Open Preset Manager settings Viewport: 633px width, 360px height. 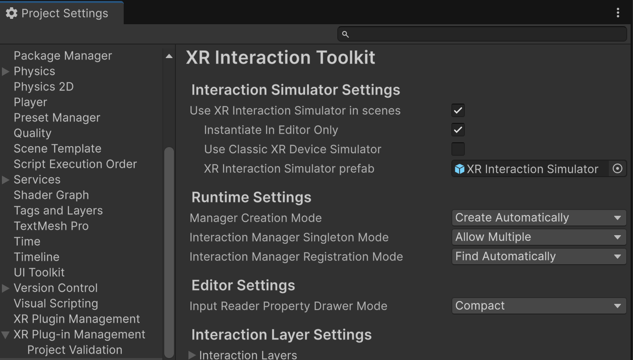57,118
